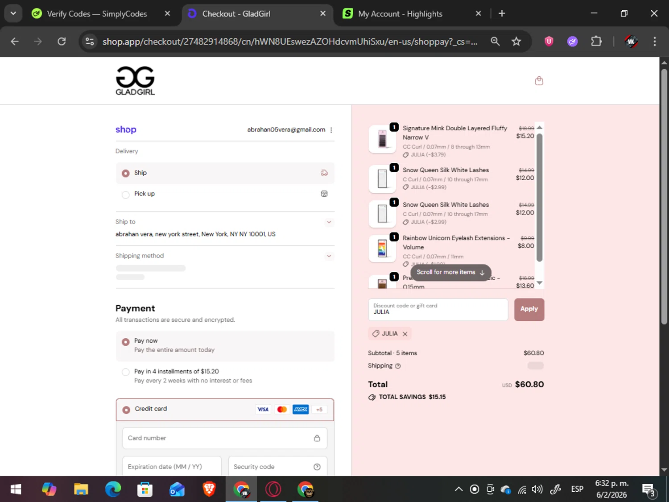Click the store icon in Pick up row
Viewport: 669px width, 502px height.
coord(324,194)
